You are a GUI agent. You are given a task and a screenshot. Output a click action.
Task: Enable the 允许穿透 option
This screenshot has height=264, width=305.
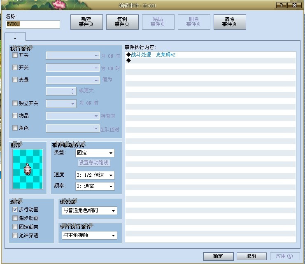pos(15,236)
